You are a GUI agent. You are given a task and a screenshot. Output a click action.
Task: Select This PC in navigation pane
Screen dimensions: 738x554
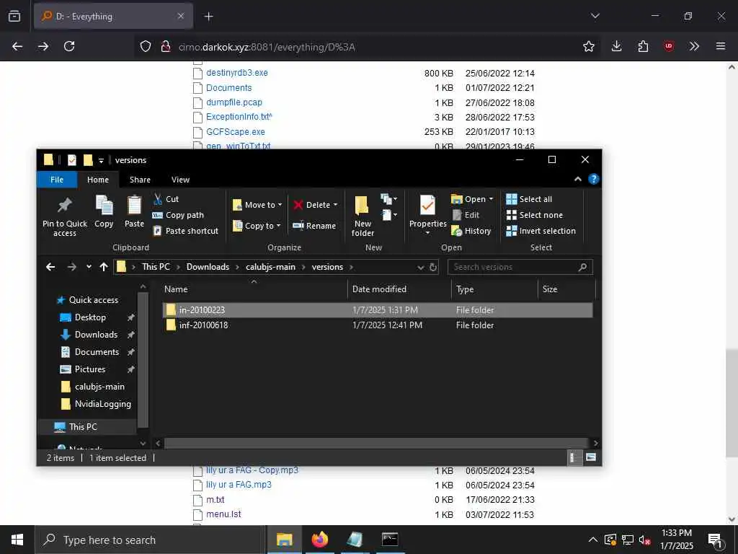(83, 427)
